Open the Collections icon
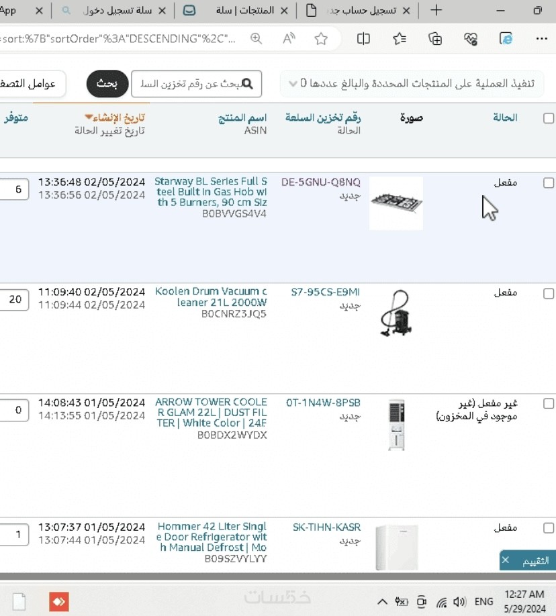Viewport: 556px width, 616px height. coord(435,38)
